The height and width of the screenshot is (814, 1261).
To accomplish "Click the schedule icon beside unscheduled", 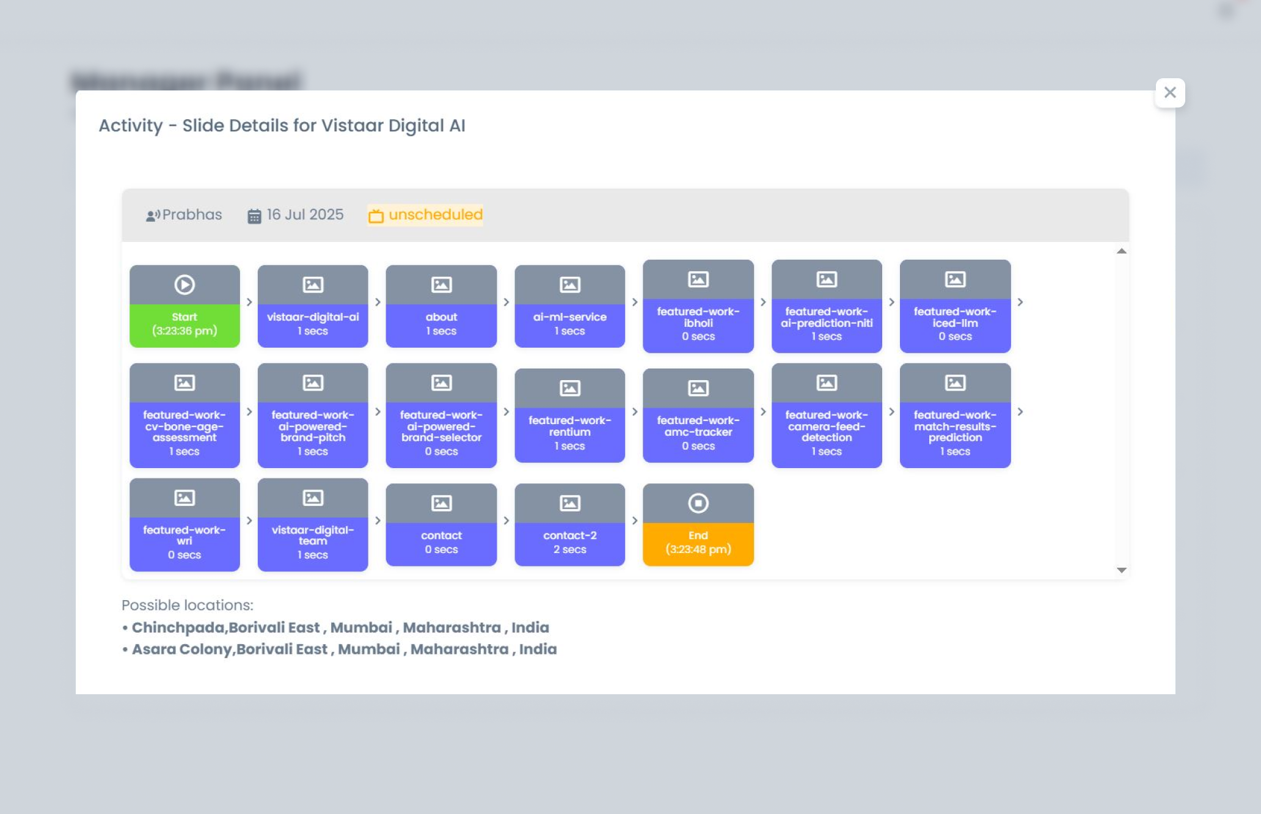I will point(376,216).
